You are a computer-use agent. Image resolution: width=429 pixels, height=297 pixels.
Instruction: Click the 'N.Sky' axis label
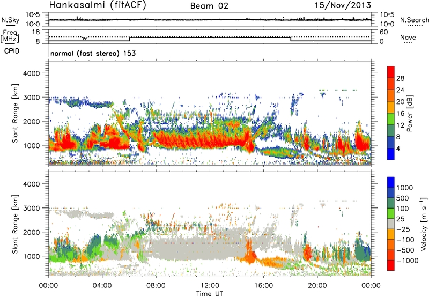(10, 20)
